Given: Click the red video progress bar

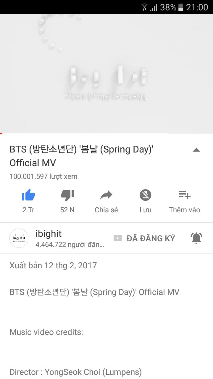Looking at the screenshot, I should click(1, 134).
